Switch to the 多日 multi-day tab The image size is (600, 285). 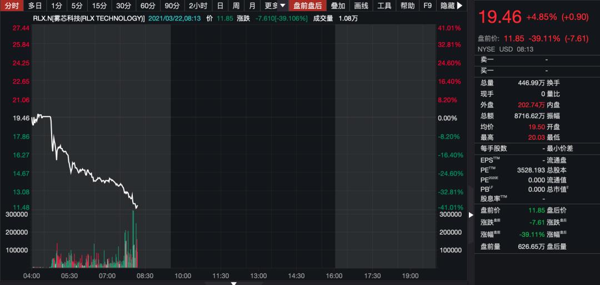(35, 6)
